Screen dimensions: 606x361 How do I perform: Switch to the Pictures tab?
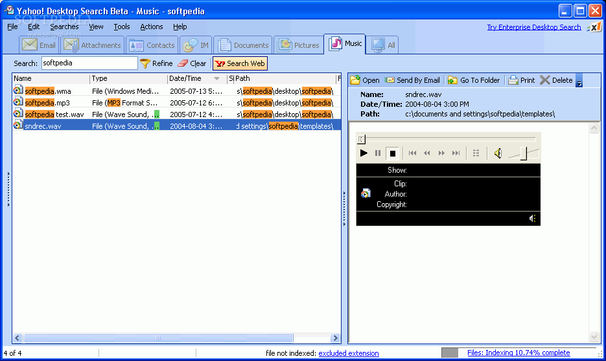299,45
